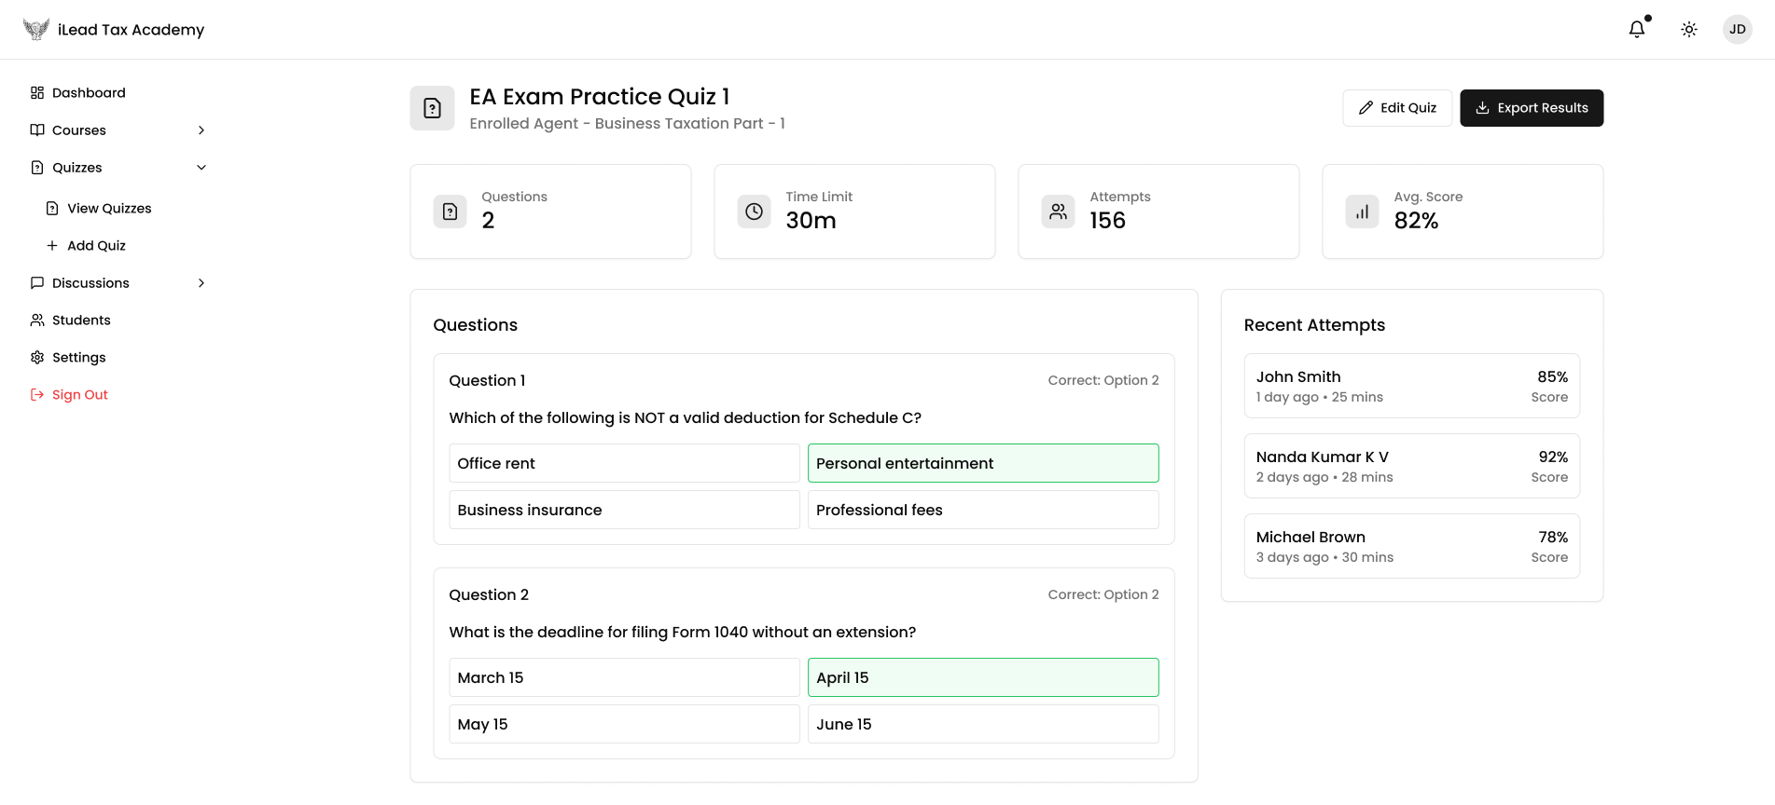Open the Dashboard menu item
Viewport: 1775px width, 805px height.
pos(89,93)
